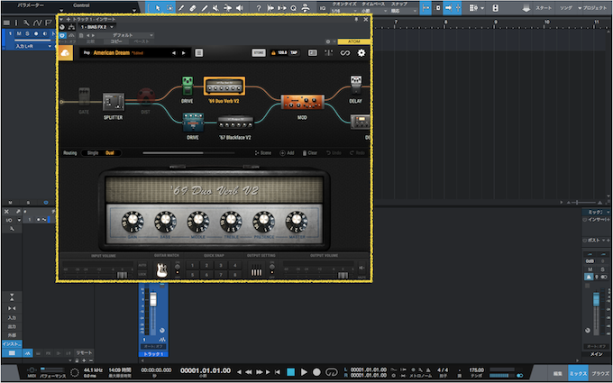Click the Add button in routing bar
The height and width of the screenshot is (383, 613).
point(287,153)
